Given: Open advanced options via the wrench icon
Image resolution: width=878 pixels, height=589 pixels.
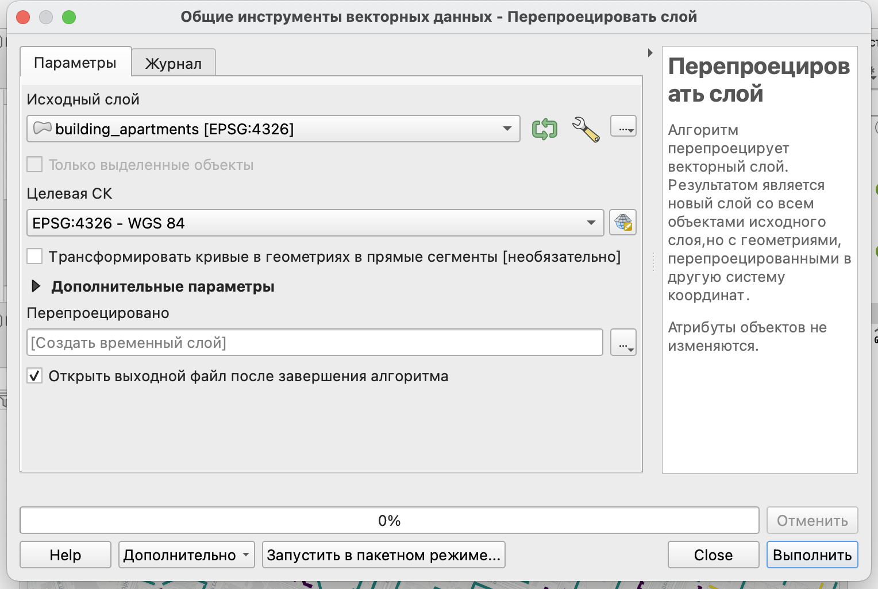Looking at the screenshot, I should 586,129.
